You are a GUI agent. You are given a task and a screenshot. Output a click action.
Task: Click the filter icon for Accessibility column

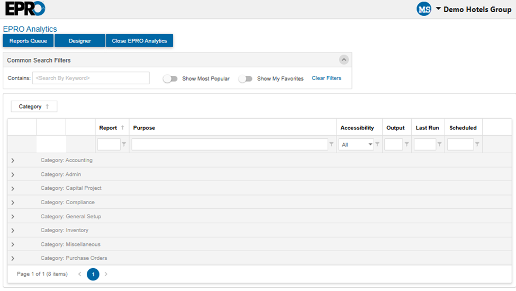pyautogui.click(x=377, y=144)
